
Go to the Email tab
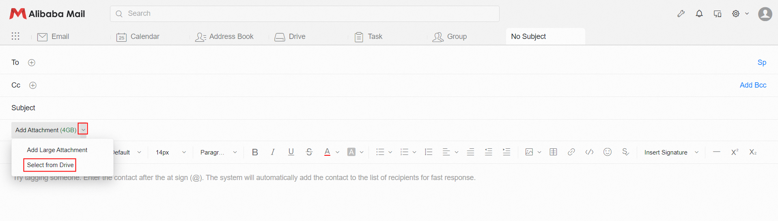(x=53, y=36)
